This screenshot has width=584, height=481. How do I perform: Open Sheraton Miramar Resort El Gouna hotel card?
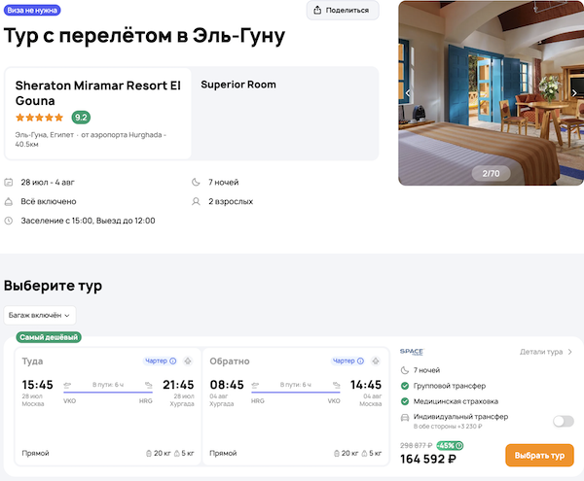pos(97,92)
